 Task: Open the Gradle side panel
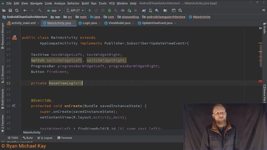pos(264,28)
